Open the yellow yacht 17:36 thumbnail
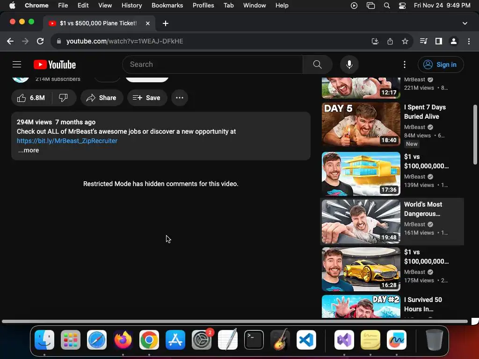The image size is (479, 359). (x=361, y=174)
